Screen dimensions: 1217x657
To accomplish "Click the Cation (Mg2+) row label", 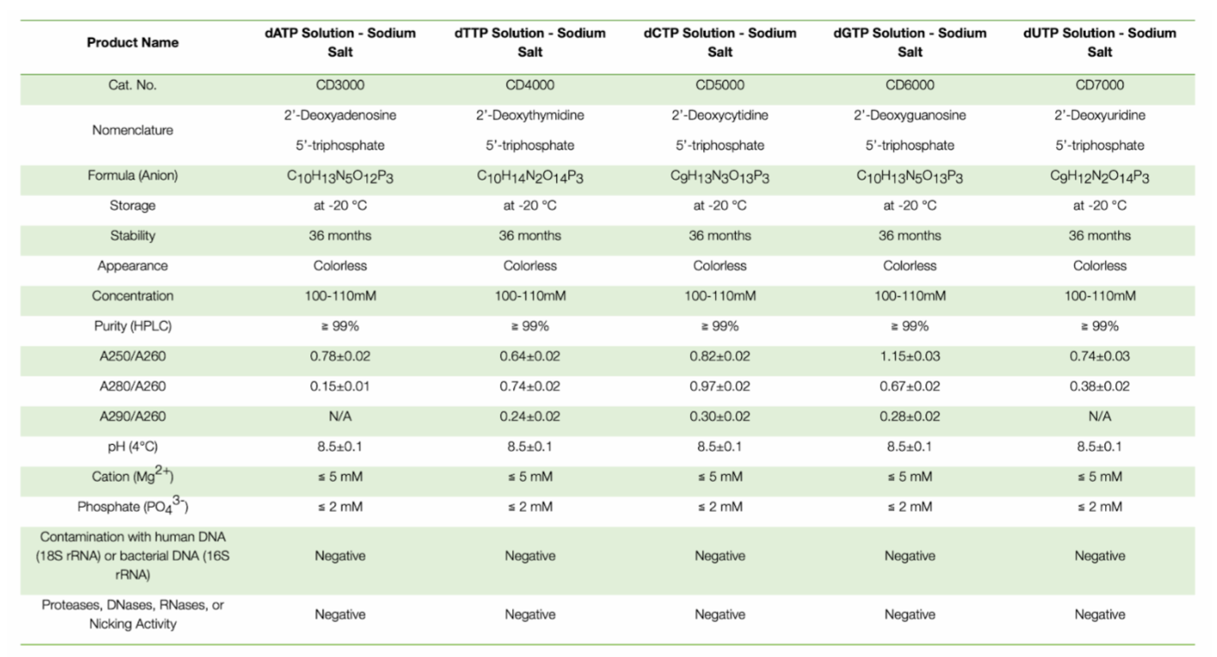I will [x=132, y=476].
